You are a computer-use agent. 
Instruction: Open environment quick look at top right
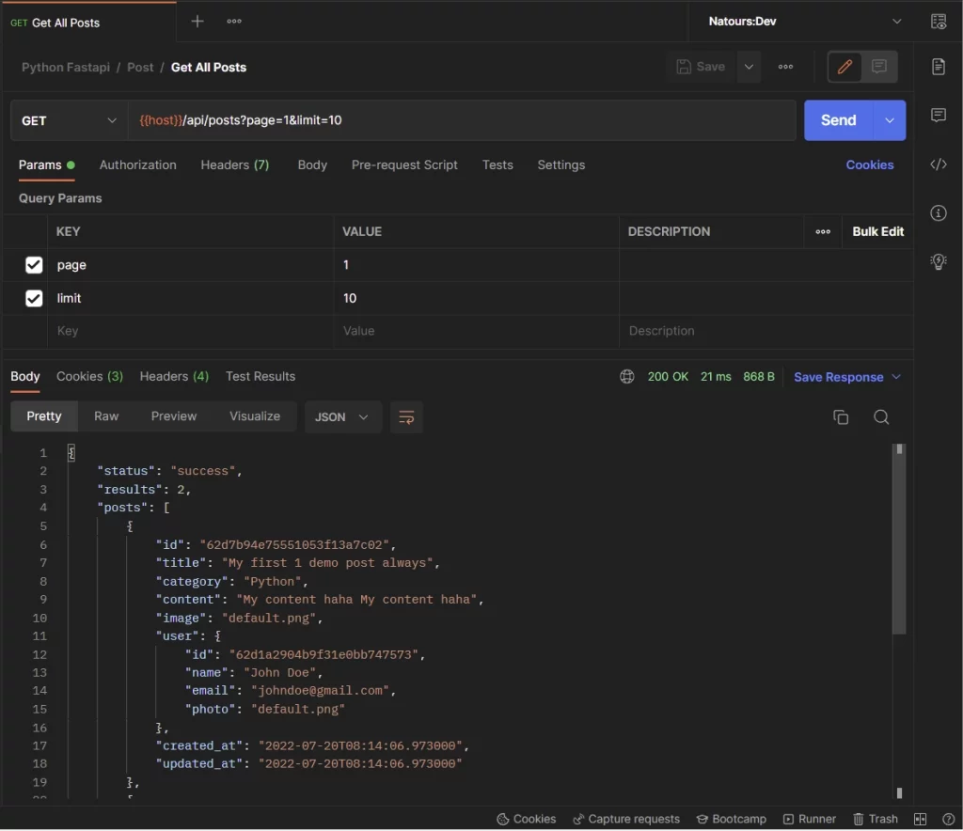pos(938,21)
